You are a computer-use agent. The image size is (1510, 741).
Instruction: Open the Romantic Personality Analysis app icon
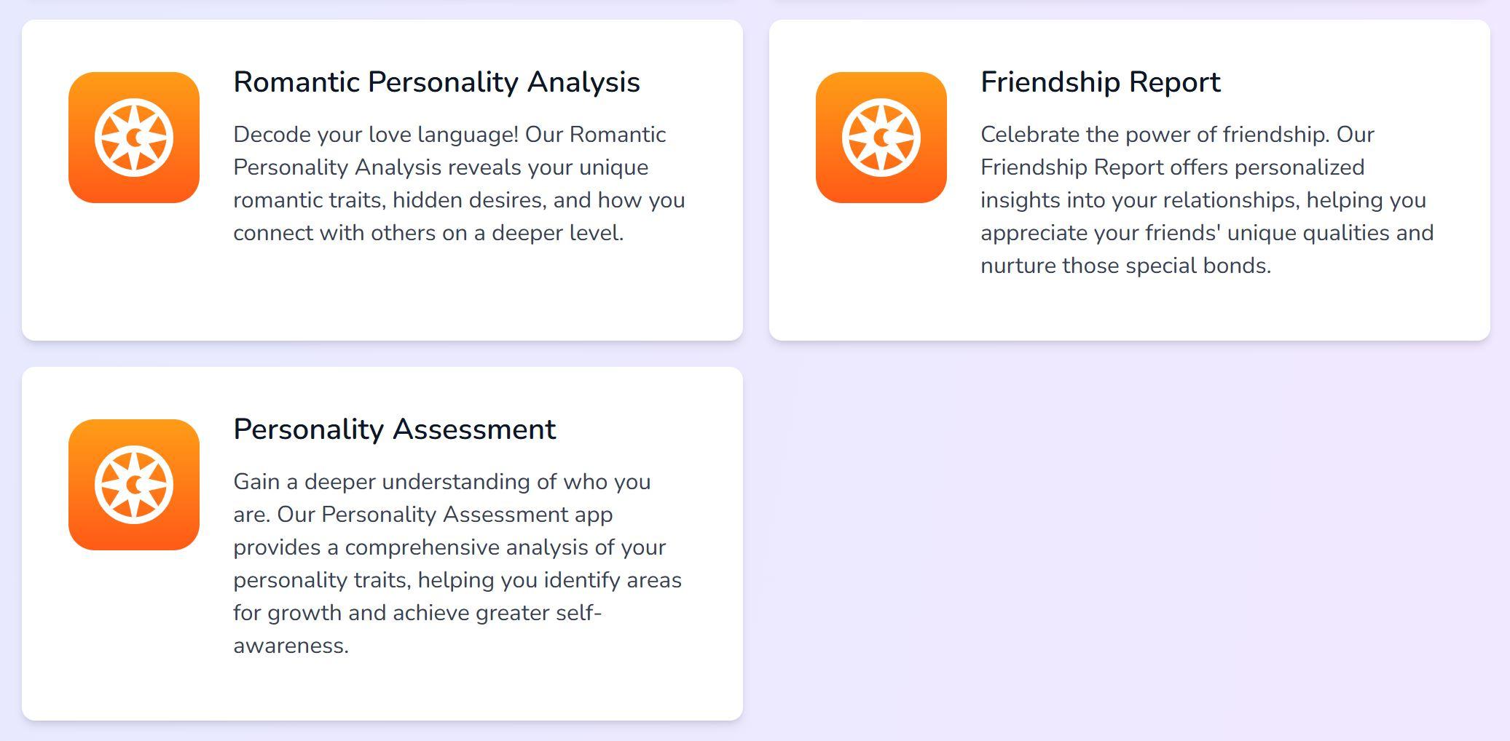coord(134,138)
